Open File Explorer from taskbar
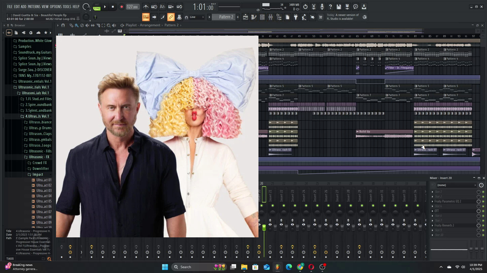 click(244, 267)
